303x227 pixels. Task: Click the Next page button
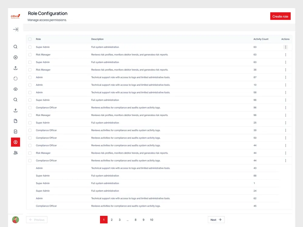tap(216, 220)
